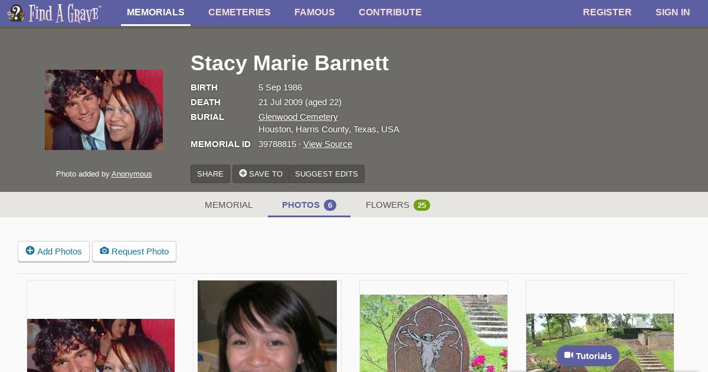Select the name heading Stacy Marie Barnett
The width and height of the screenshot is (708, 372).
pyautogui.click(x=290, y=63)
